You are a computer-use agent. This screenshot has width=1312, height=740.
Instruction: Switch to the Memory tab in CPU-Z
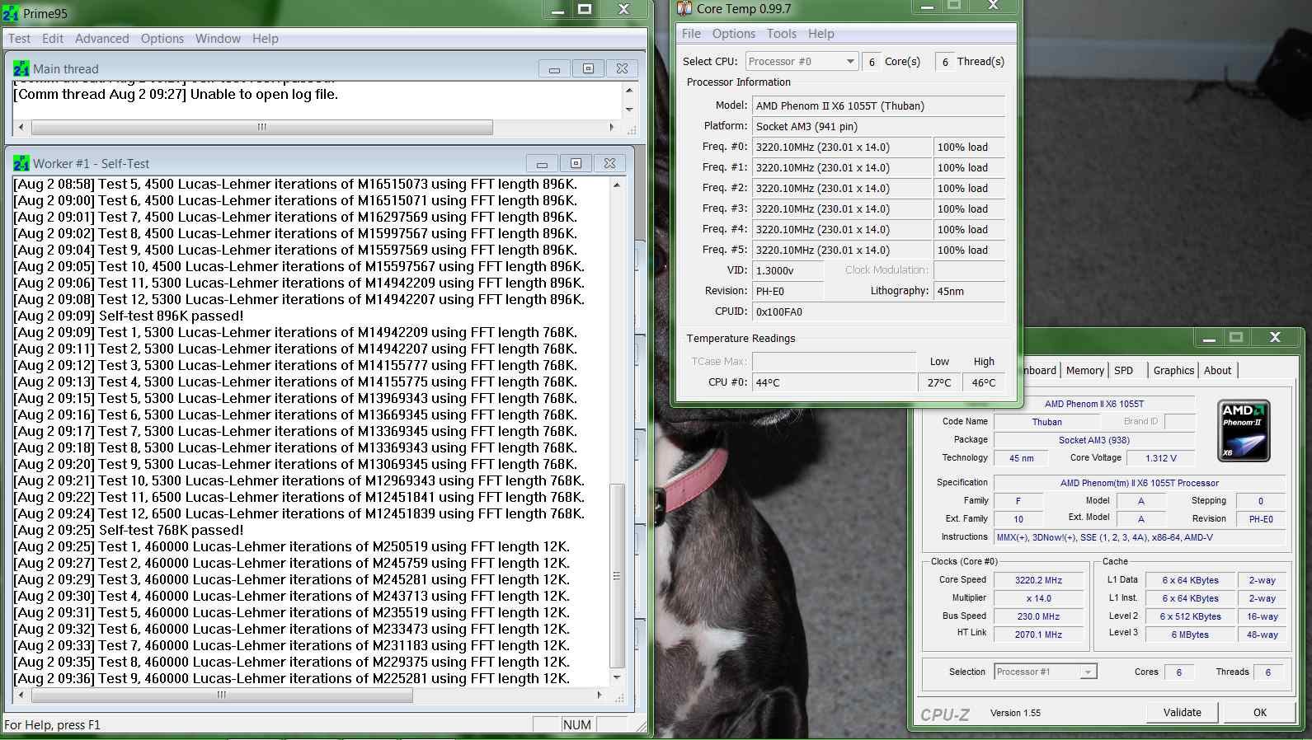[x=1084, y=371]
